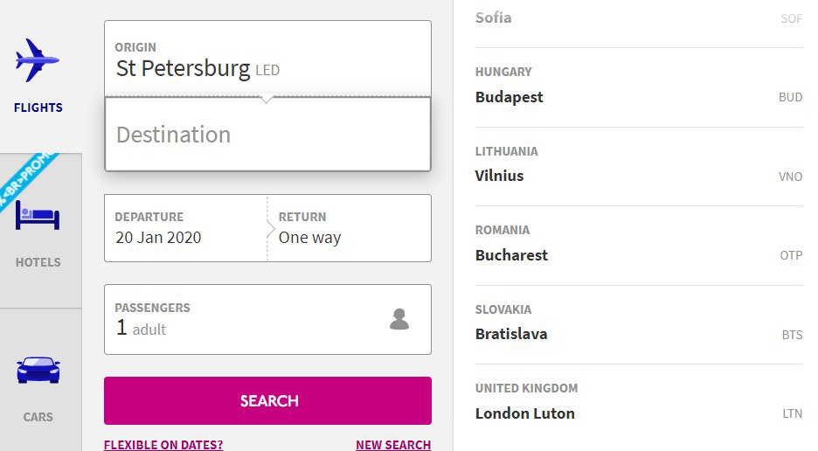Focus the Destination input field
818x451 pixels.
click(267, 135)
